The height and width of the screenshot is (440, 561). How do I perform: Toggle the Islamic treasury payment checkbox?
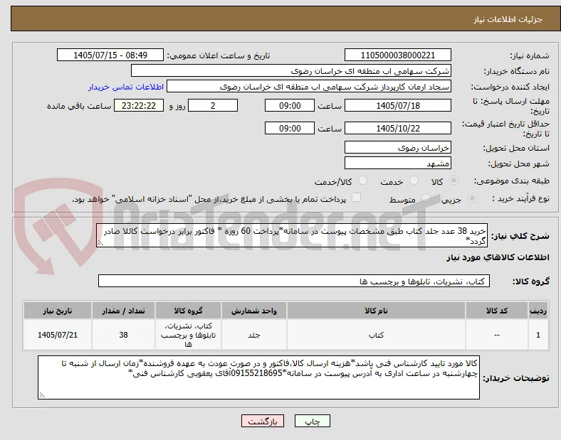[357, 198]
